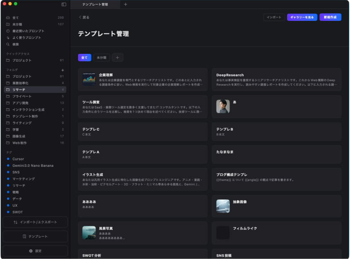
Task: Open the テンプレC template card
Action: [x=143, y=131]
